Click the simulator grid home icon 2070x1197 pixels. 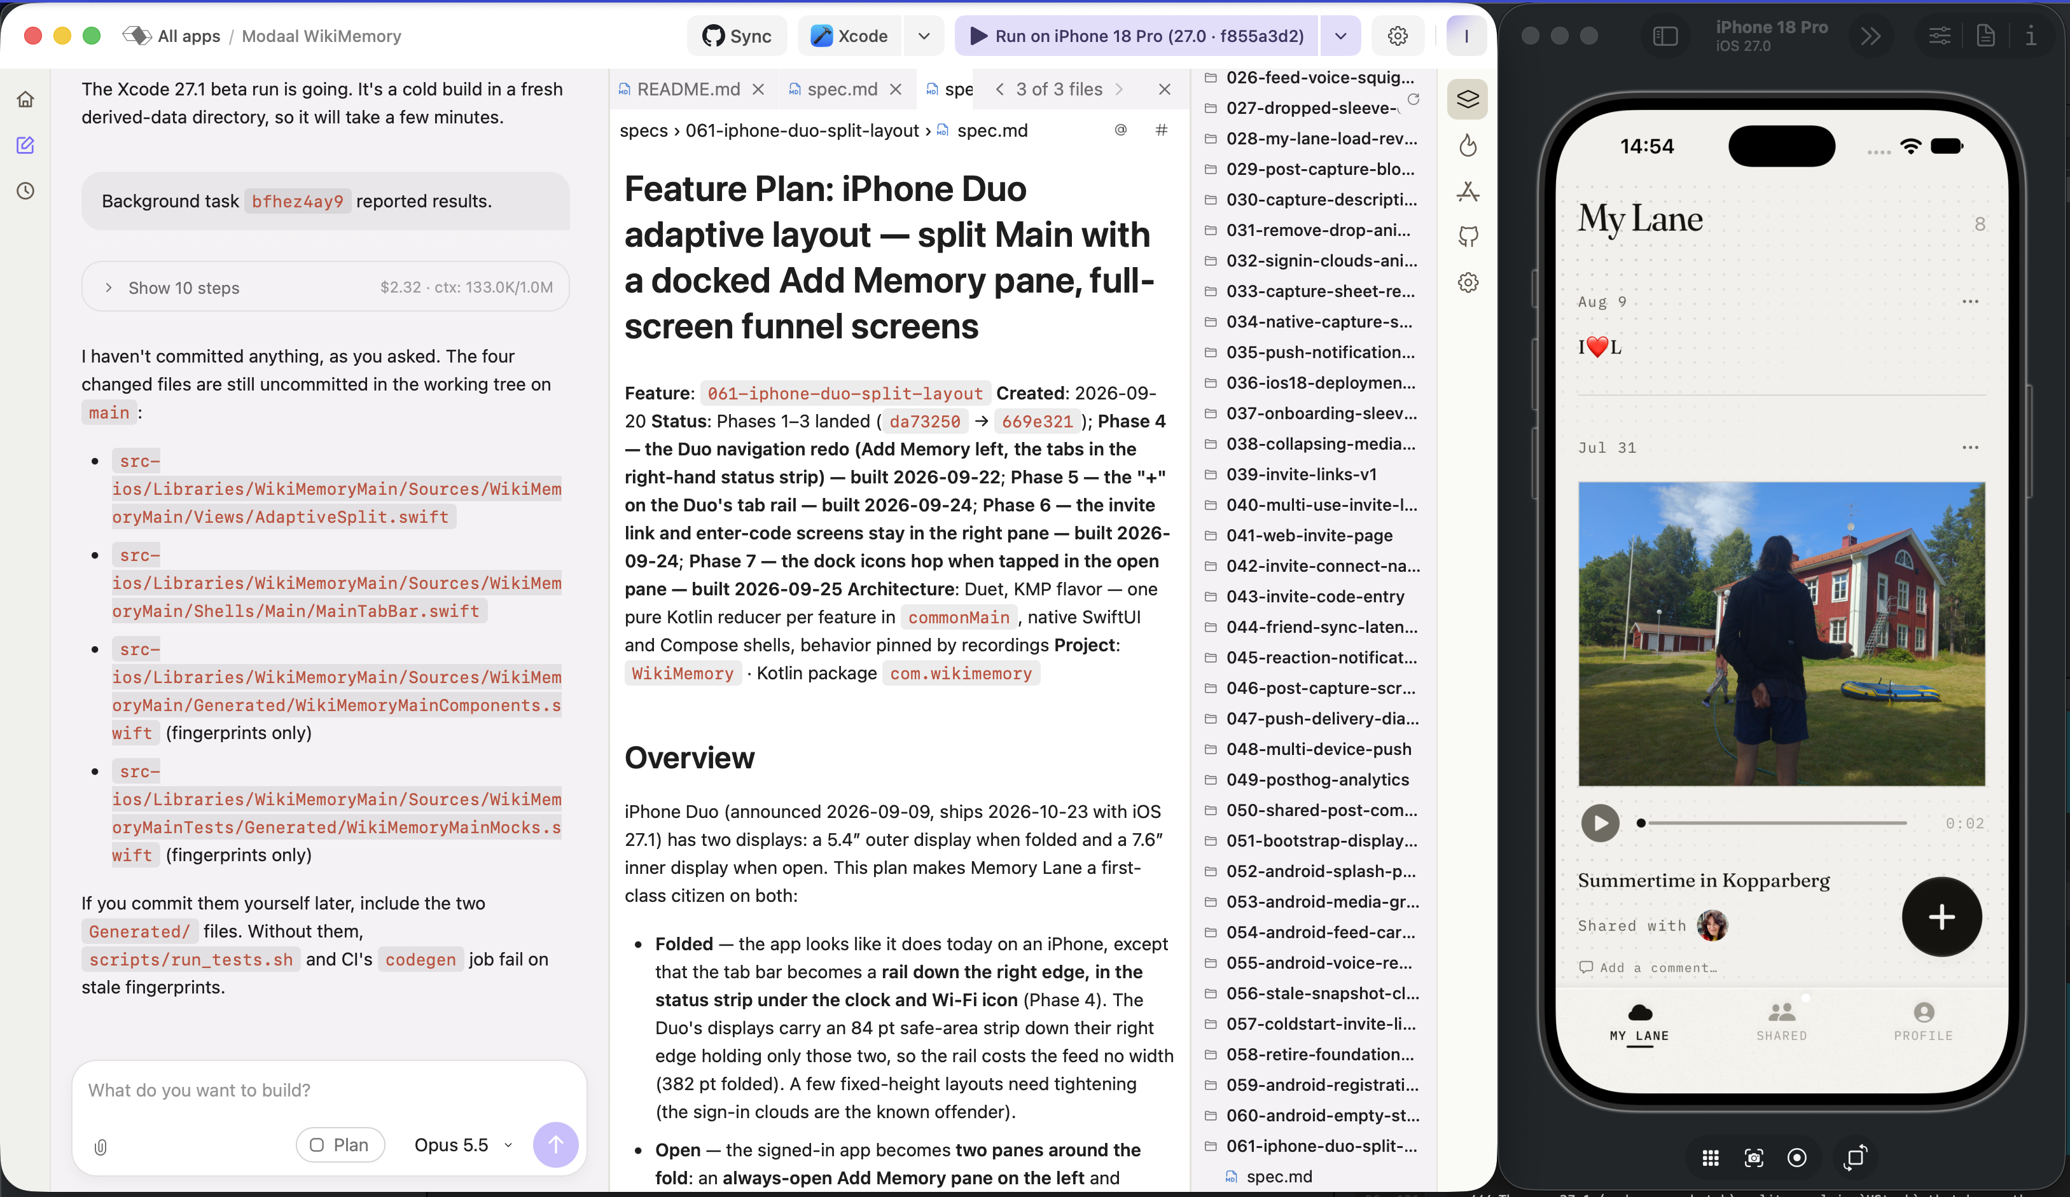click(x=1710, y=1158)
